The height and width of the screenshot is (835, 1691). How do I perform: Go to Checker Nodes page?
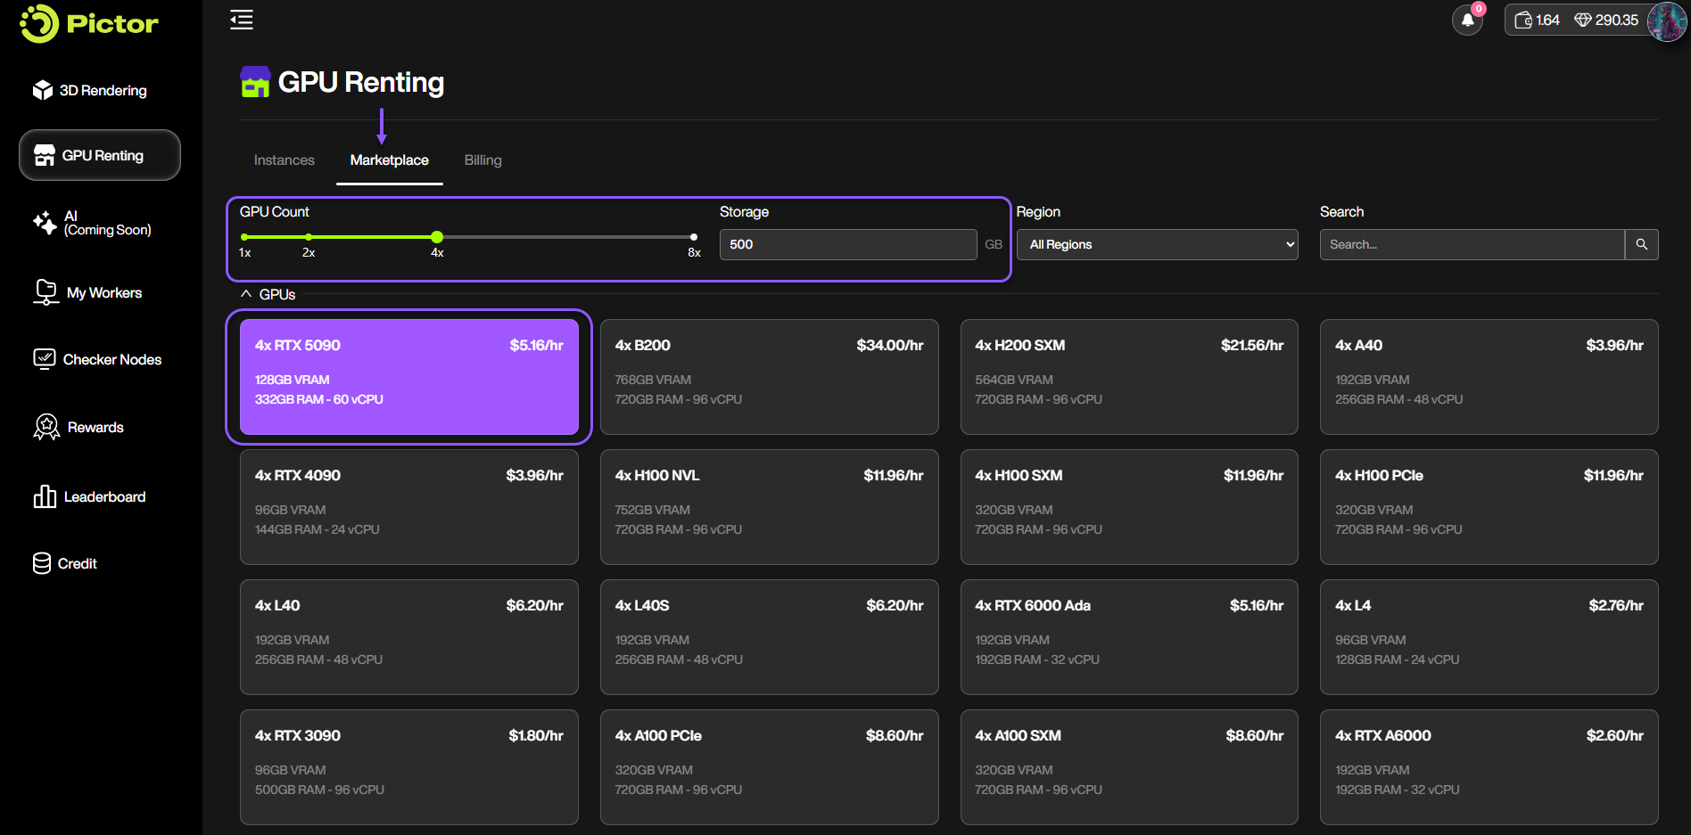coord(111,360)
